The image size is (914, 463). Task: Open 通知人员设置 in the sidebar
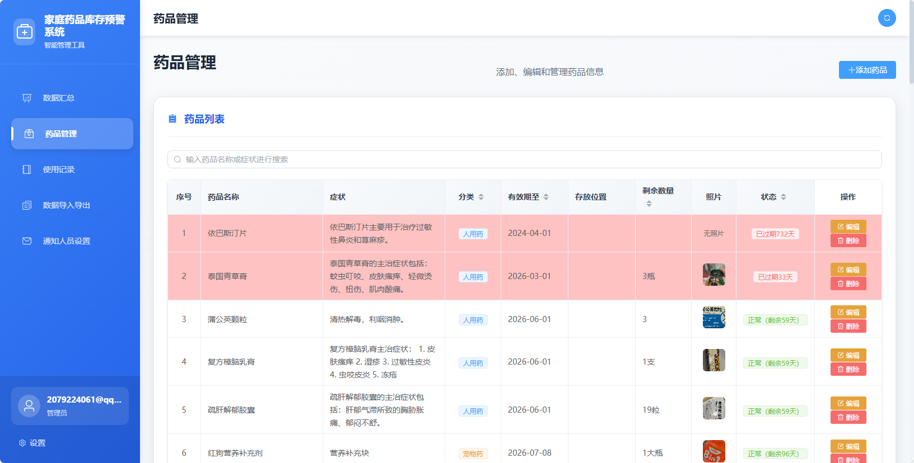72,241
